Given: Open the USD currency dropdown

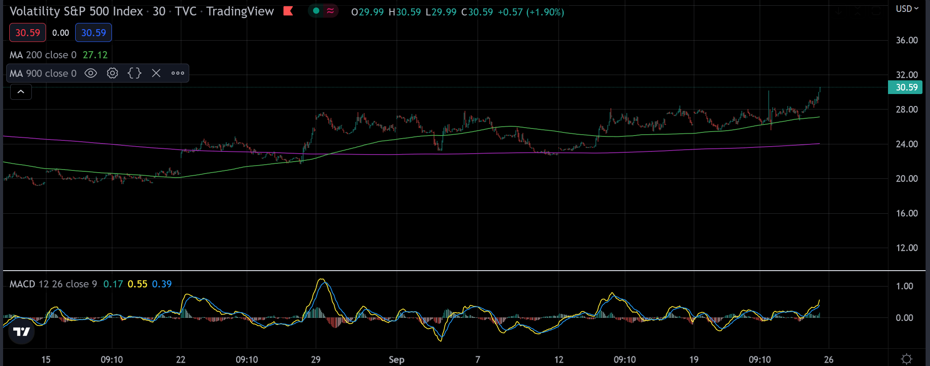Looking at the screenshot, I should (907, 9).
